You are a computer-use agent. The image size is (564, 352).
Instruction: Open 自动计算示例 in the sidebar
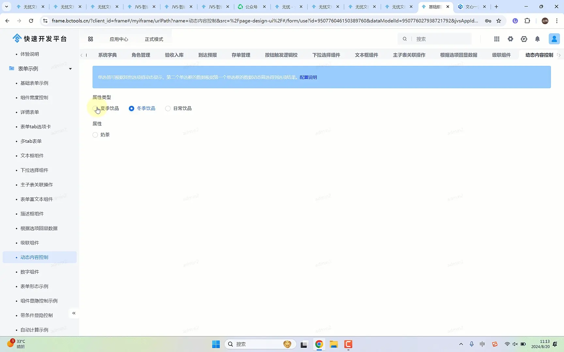(x=34, y=330)
